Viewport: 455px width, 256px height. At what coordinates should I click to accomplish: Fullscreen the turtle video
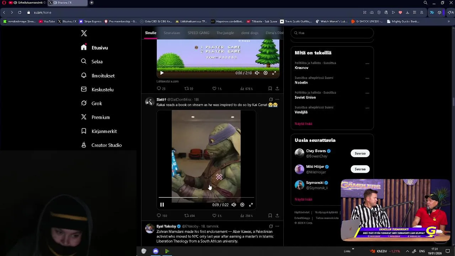(251, 205)
